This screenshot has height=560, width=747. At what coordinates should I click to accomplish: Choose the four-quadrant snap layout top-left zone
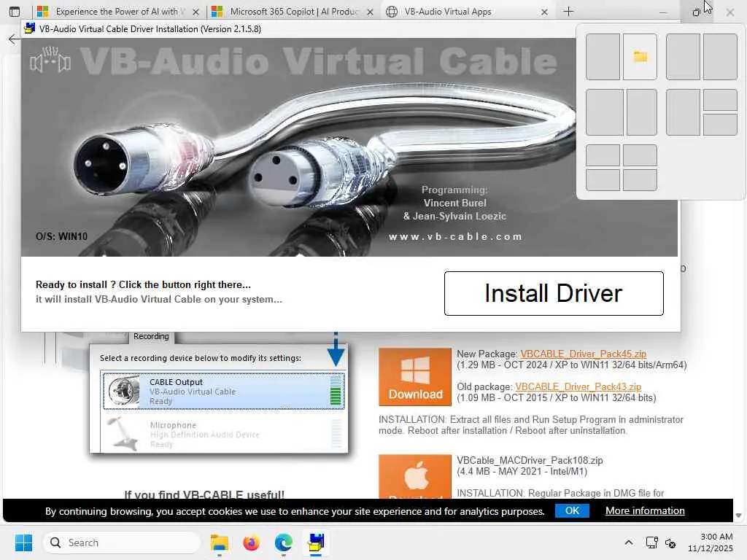pyautogui.click(x=603, y=155)
